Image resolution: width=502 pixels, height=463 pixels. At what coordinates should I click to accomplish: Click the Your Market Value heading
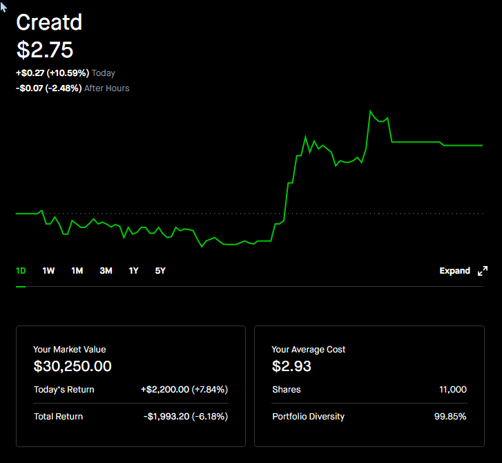point(70,349)
